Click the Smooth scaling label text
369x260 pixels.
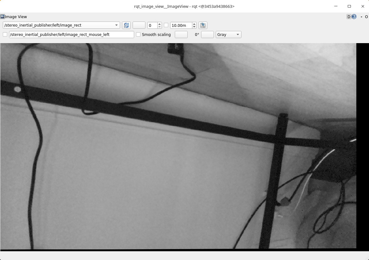[x=156, y=35]
